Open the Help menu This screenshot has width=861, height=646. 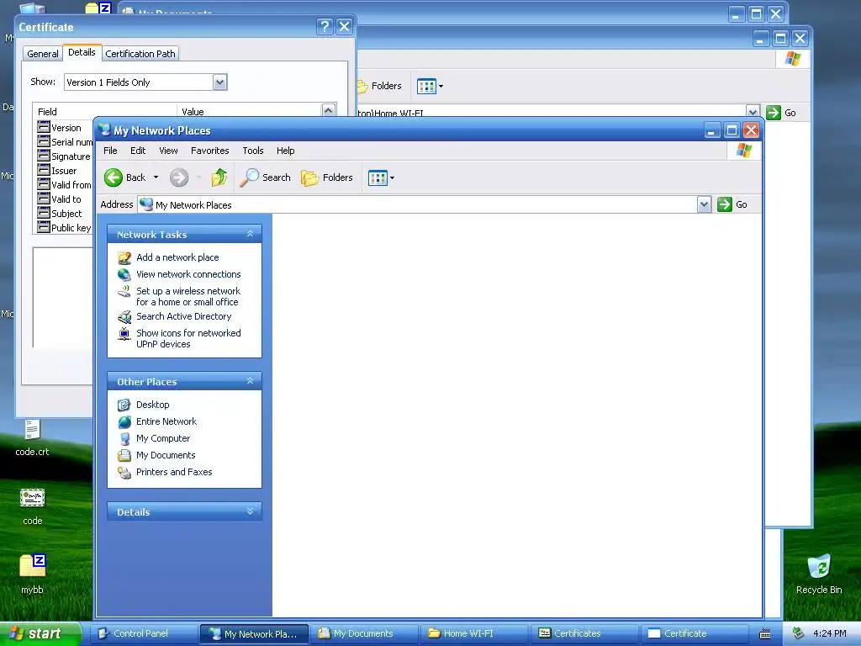[x=286, y=151]
